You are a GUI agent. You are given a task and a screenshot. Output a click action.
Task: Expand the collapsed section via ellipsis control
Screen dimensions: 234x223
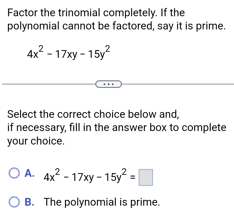(108, 84)
